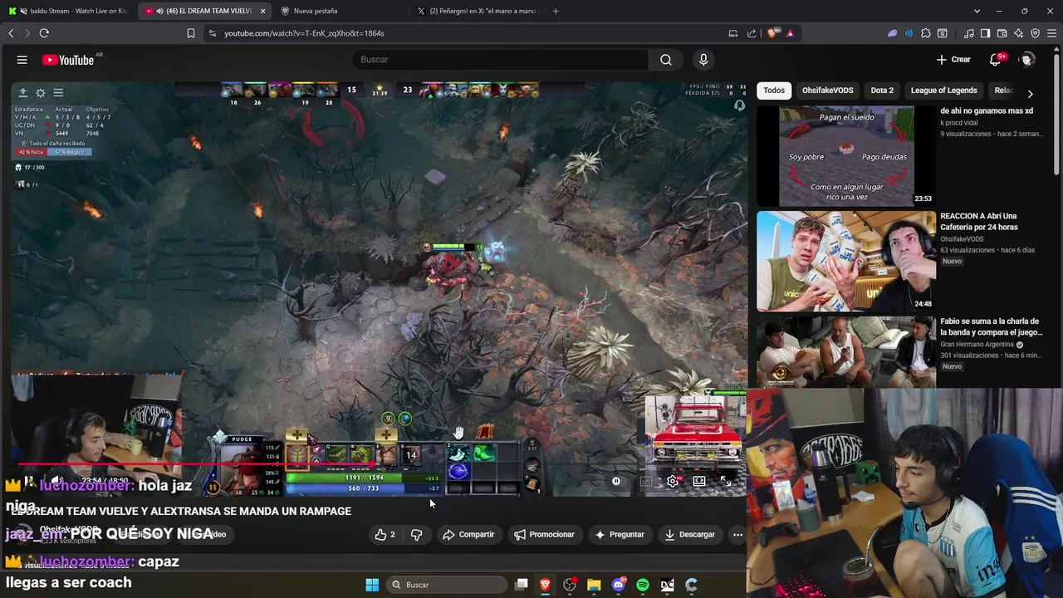Click the YouTube search magnifier button
This screenshot has width=1063, height=598.
666,60
